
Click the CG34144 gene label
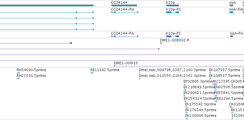coord(119,3)
